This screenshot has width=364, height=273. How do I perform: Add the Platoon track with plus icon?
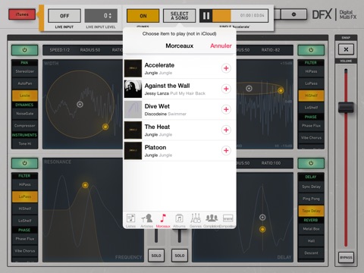(x=226, y=151)
